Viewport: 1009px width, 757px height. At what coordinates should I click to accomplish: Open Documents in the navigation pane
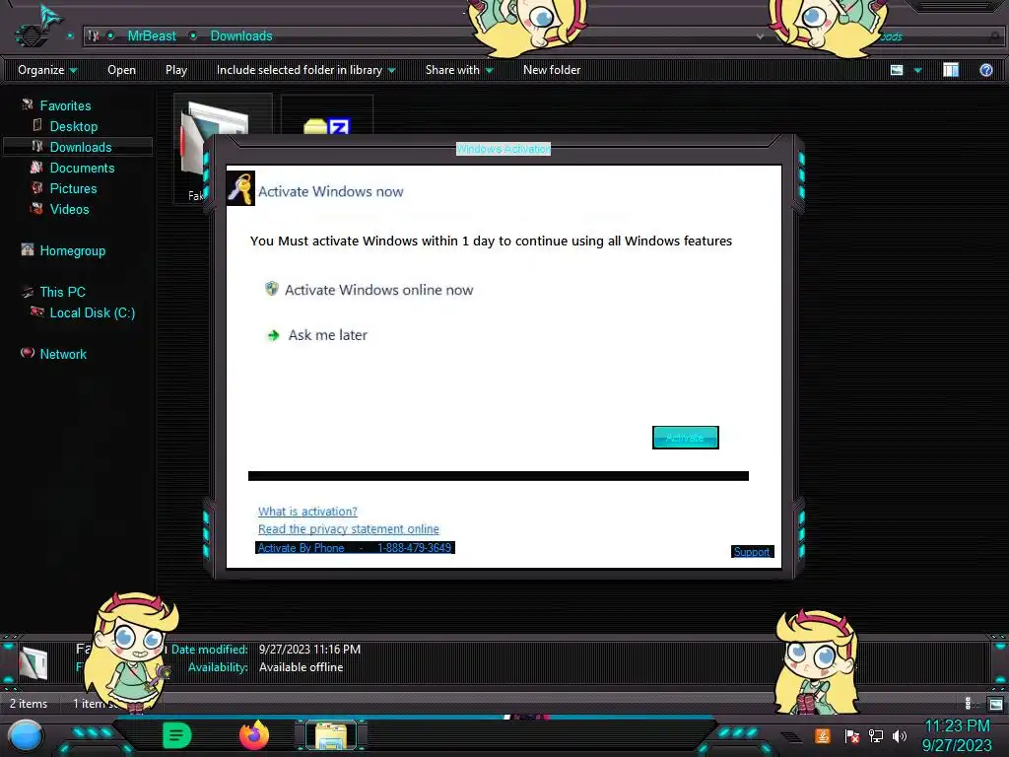point(82,168)
